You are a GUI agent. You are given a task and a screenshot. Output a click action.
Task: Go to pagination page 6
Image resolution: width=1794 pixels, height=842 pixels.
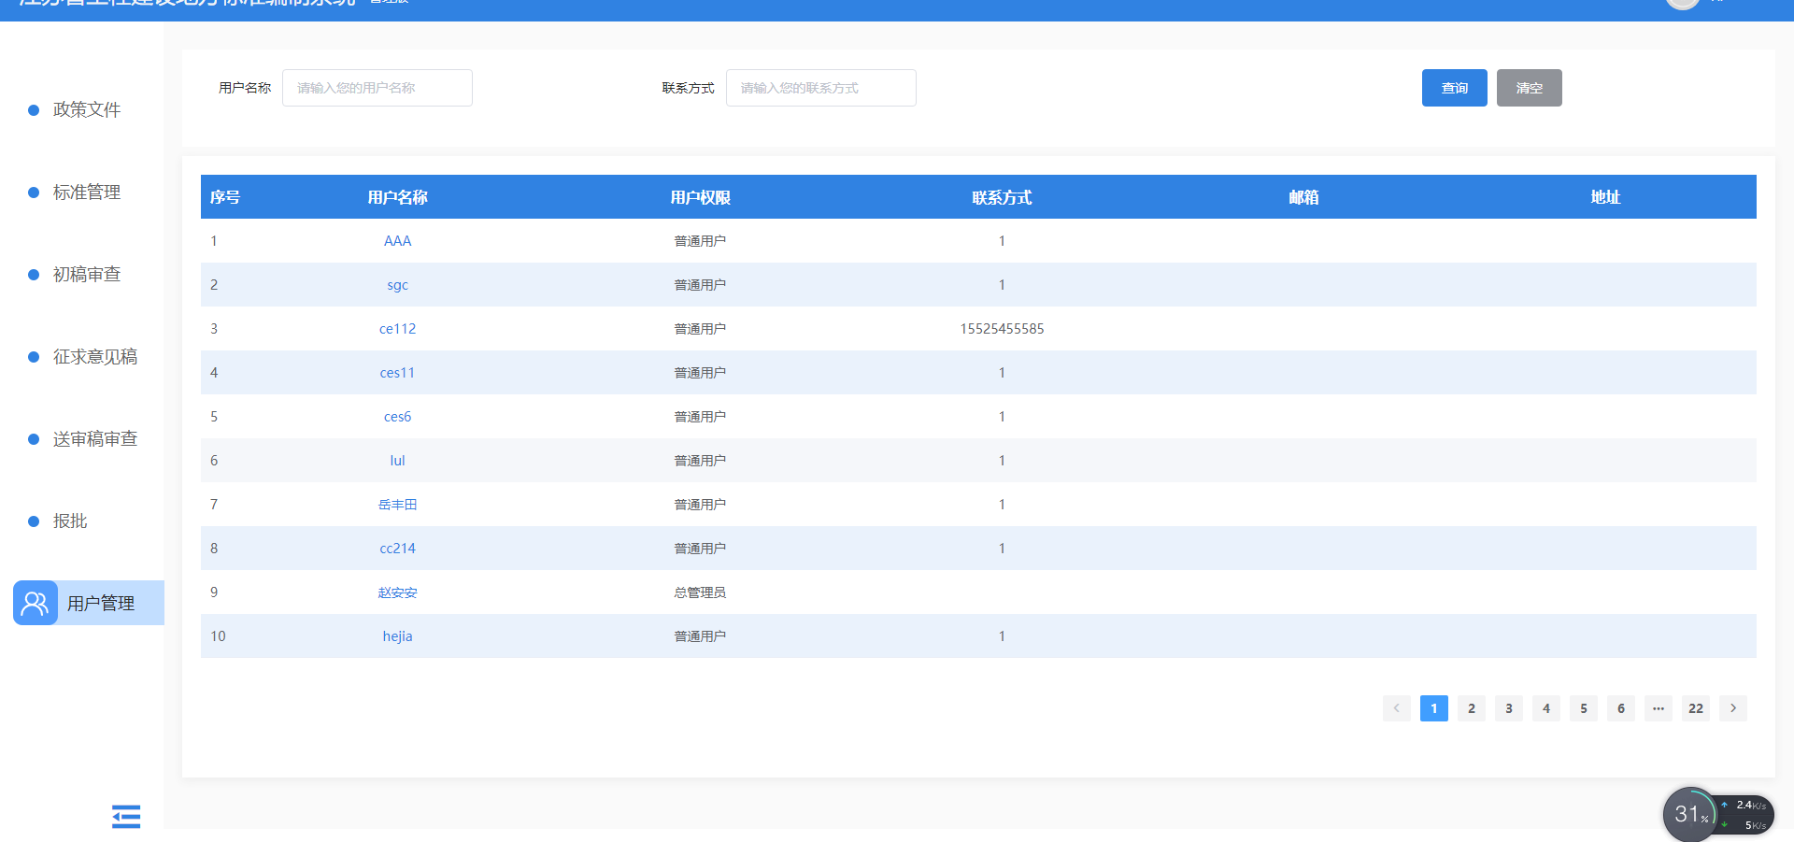click(1621, 708)
